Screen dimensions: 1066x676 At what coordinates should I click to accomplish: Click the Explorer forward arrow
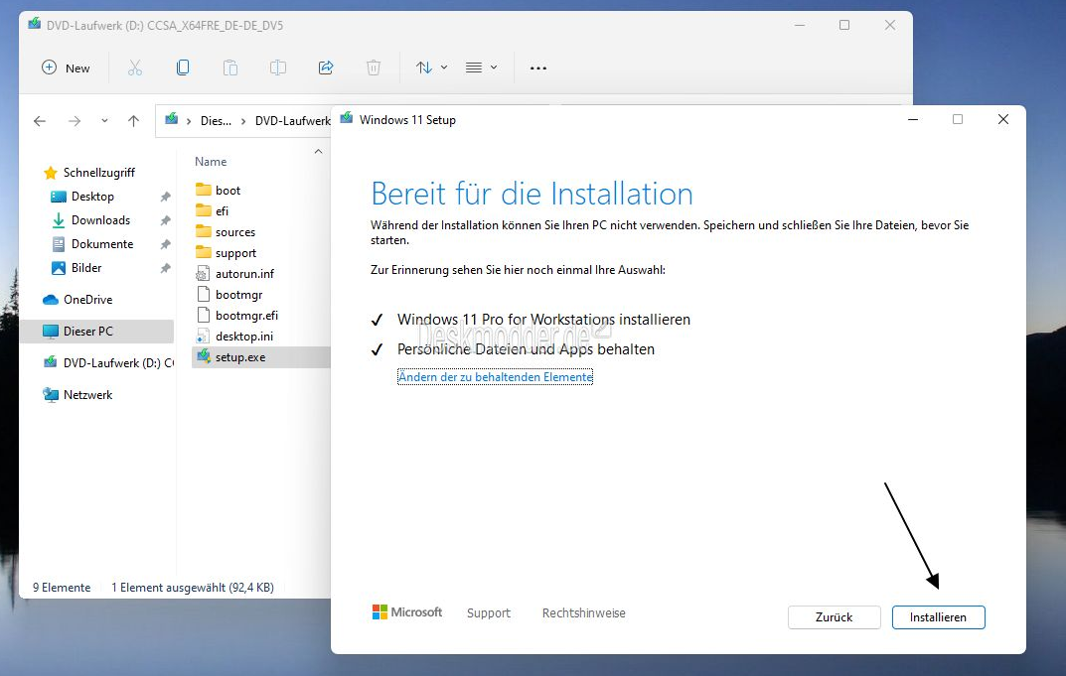point(75,121)
